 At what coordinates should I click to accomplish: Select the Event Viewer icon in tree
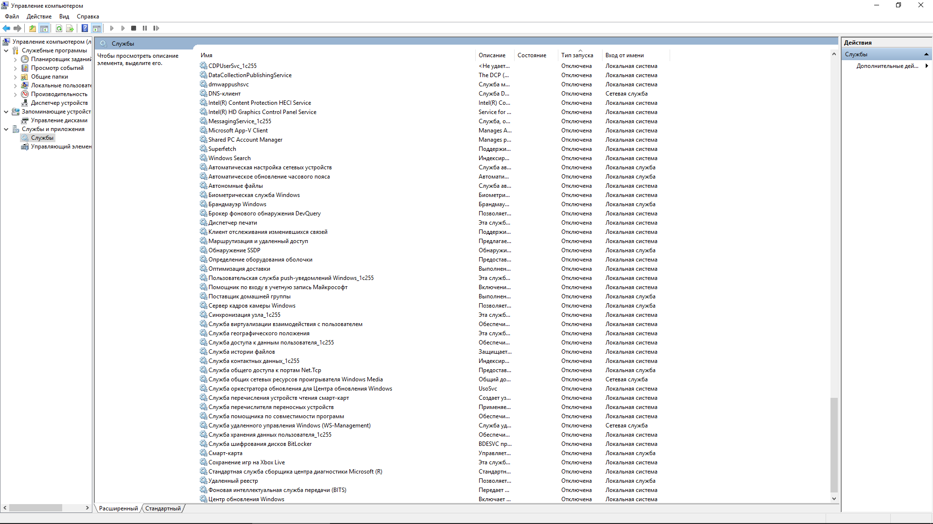click(25, 68)
